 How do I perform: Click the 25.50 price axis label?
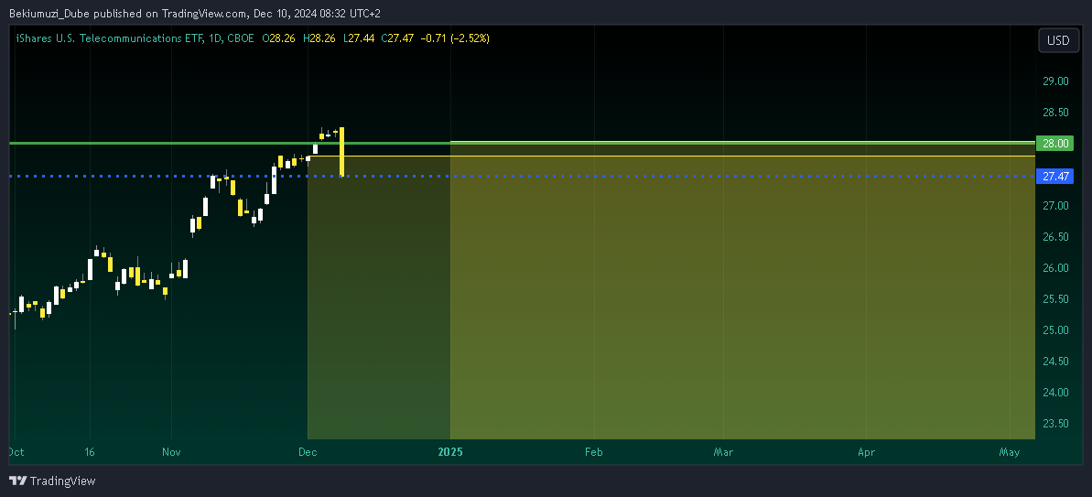coord(1055,299)
